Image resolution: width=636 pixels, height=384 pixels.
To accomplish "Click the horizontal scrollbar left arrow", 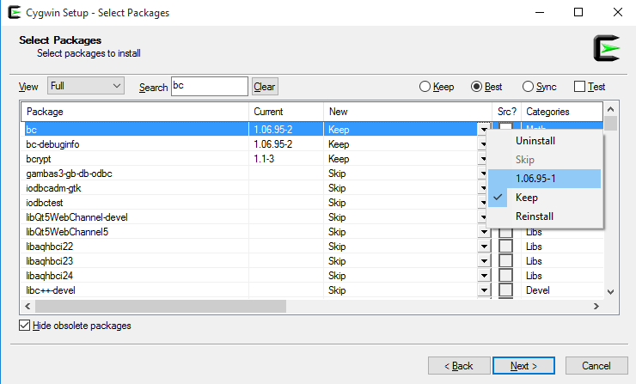I will [28, 306].
